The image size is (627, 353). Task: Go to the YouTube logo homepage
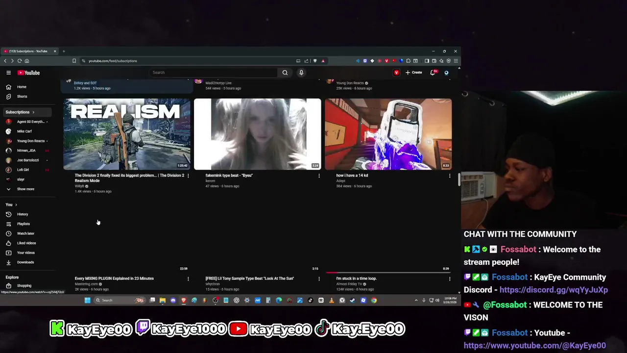(28, 73)
